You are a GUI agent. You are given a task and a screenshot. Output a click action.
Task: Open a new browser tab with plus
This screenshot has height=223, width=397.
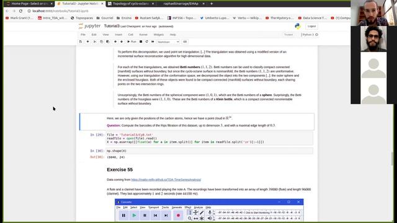coord(212,4)
